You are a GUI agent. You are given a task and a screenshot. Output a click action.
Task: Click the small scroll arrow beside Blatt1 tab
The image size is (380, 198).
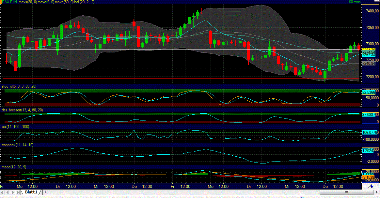(x=45, y=192)
